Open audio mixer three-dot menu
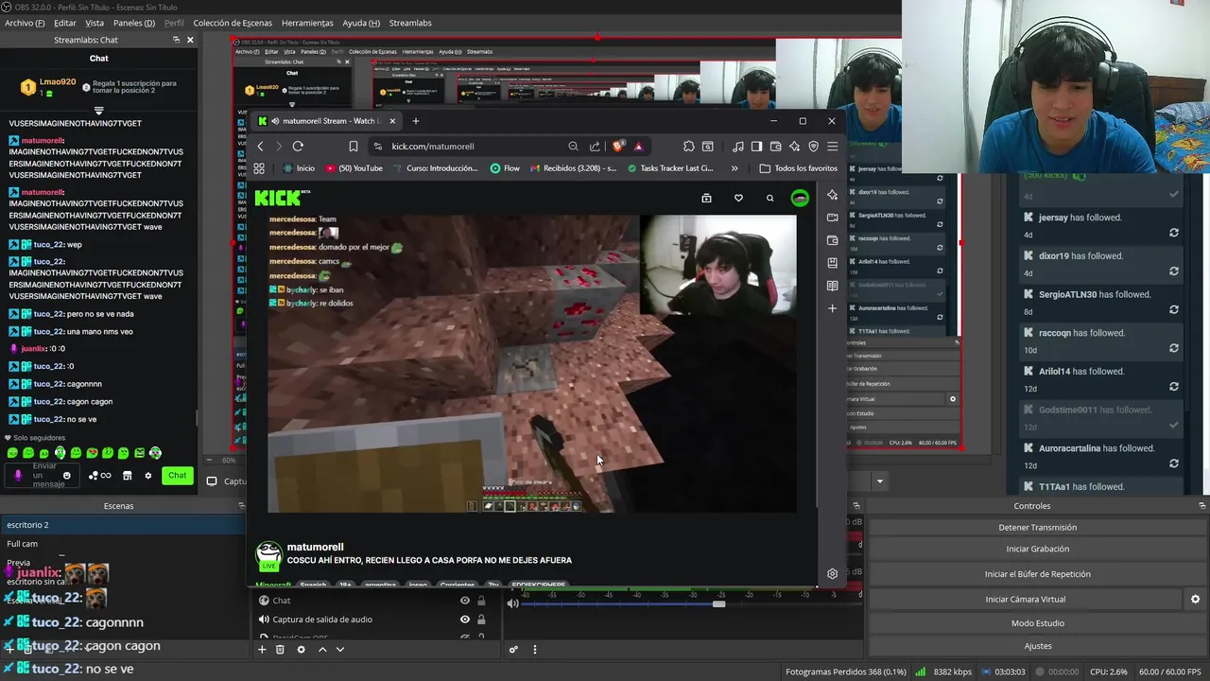This screenshot has height=681, width=1210. [x=534, y=650]
